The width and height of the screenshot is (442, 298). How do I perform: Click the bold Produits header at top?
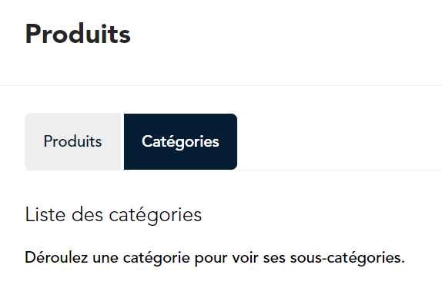[x=78, y=35]
